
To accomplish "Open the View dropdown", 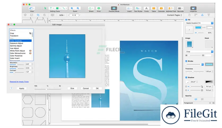I will pyautogui.click(x=32, y=8).
